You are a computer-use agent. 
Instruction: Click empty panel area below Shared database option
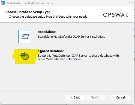click(x=67, y=77)
